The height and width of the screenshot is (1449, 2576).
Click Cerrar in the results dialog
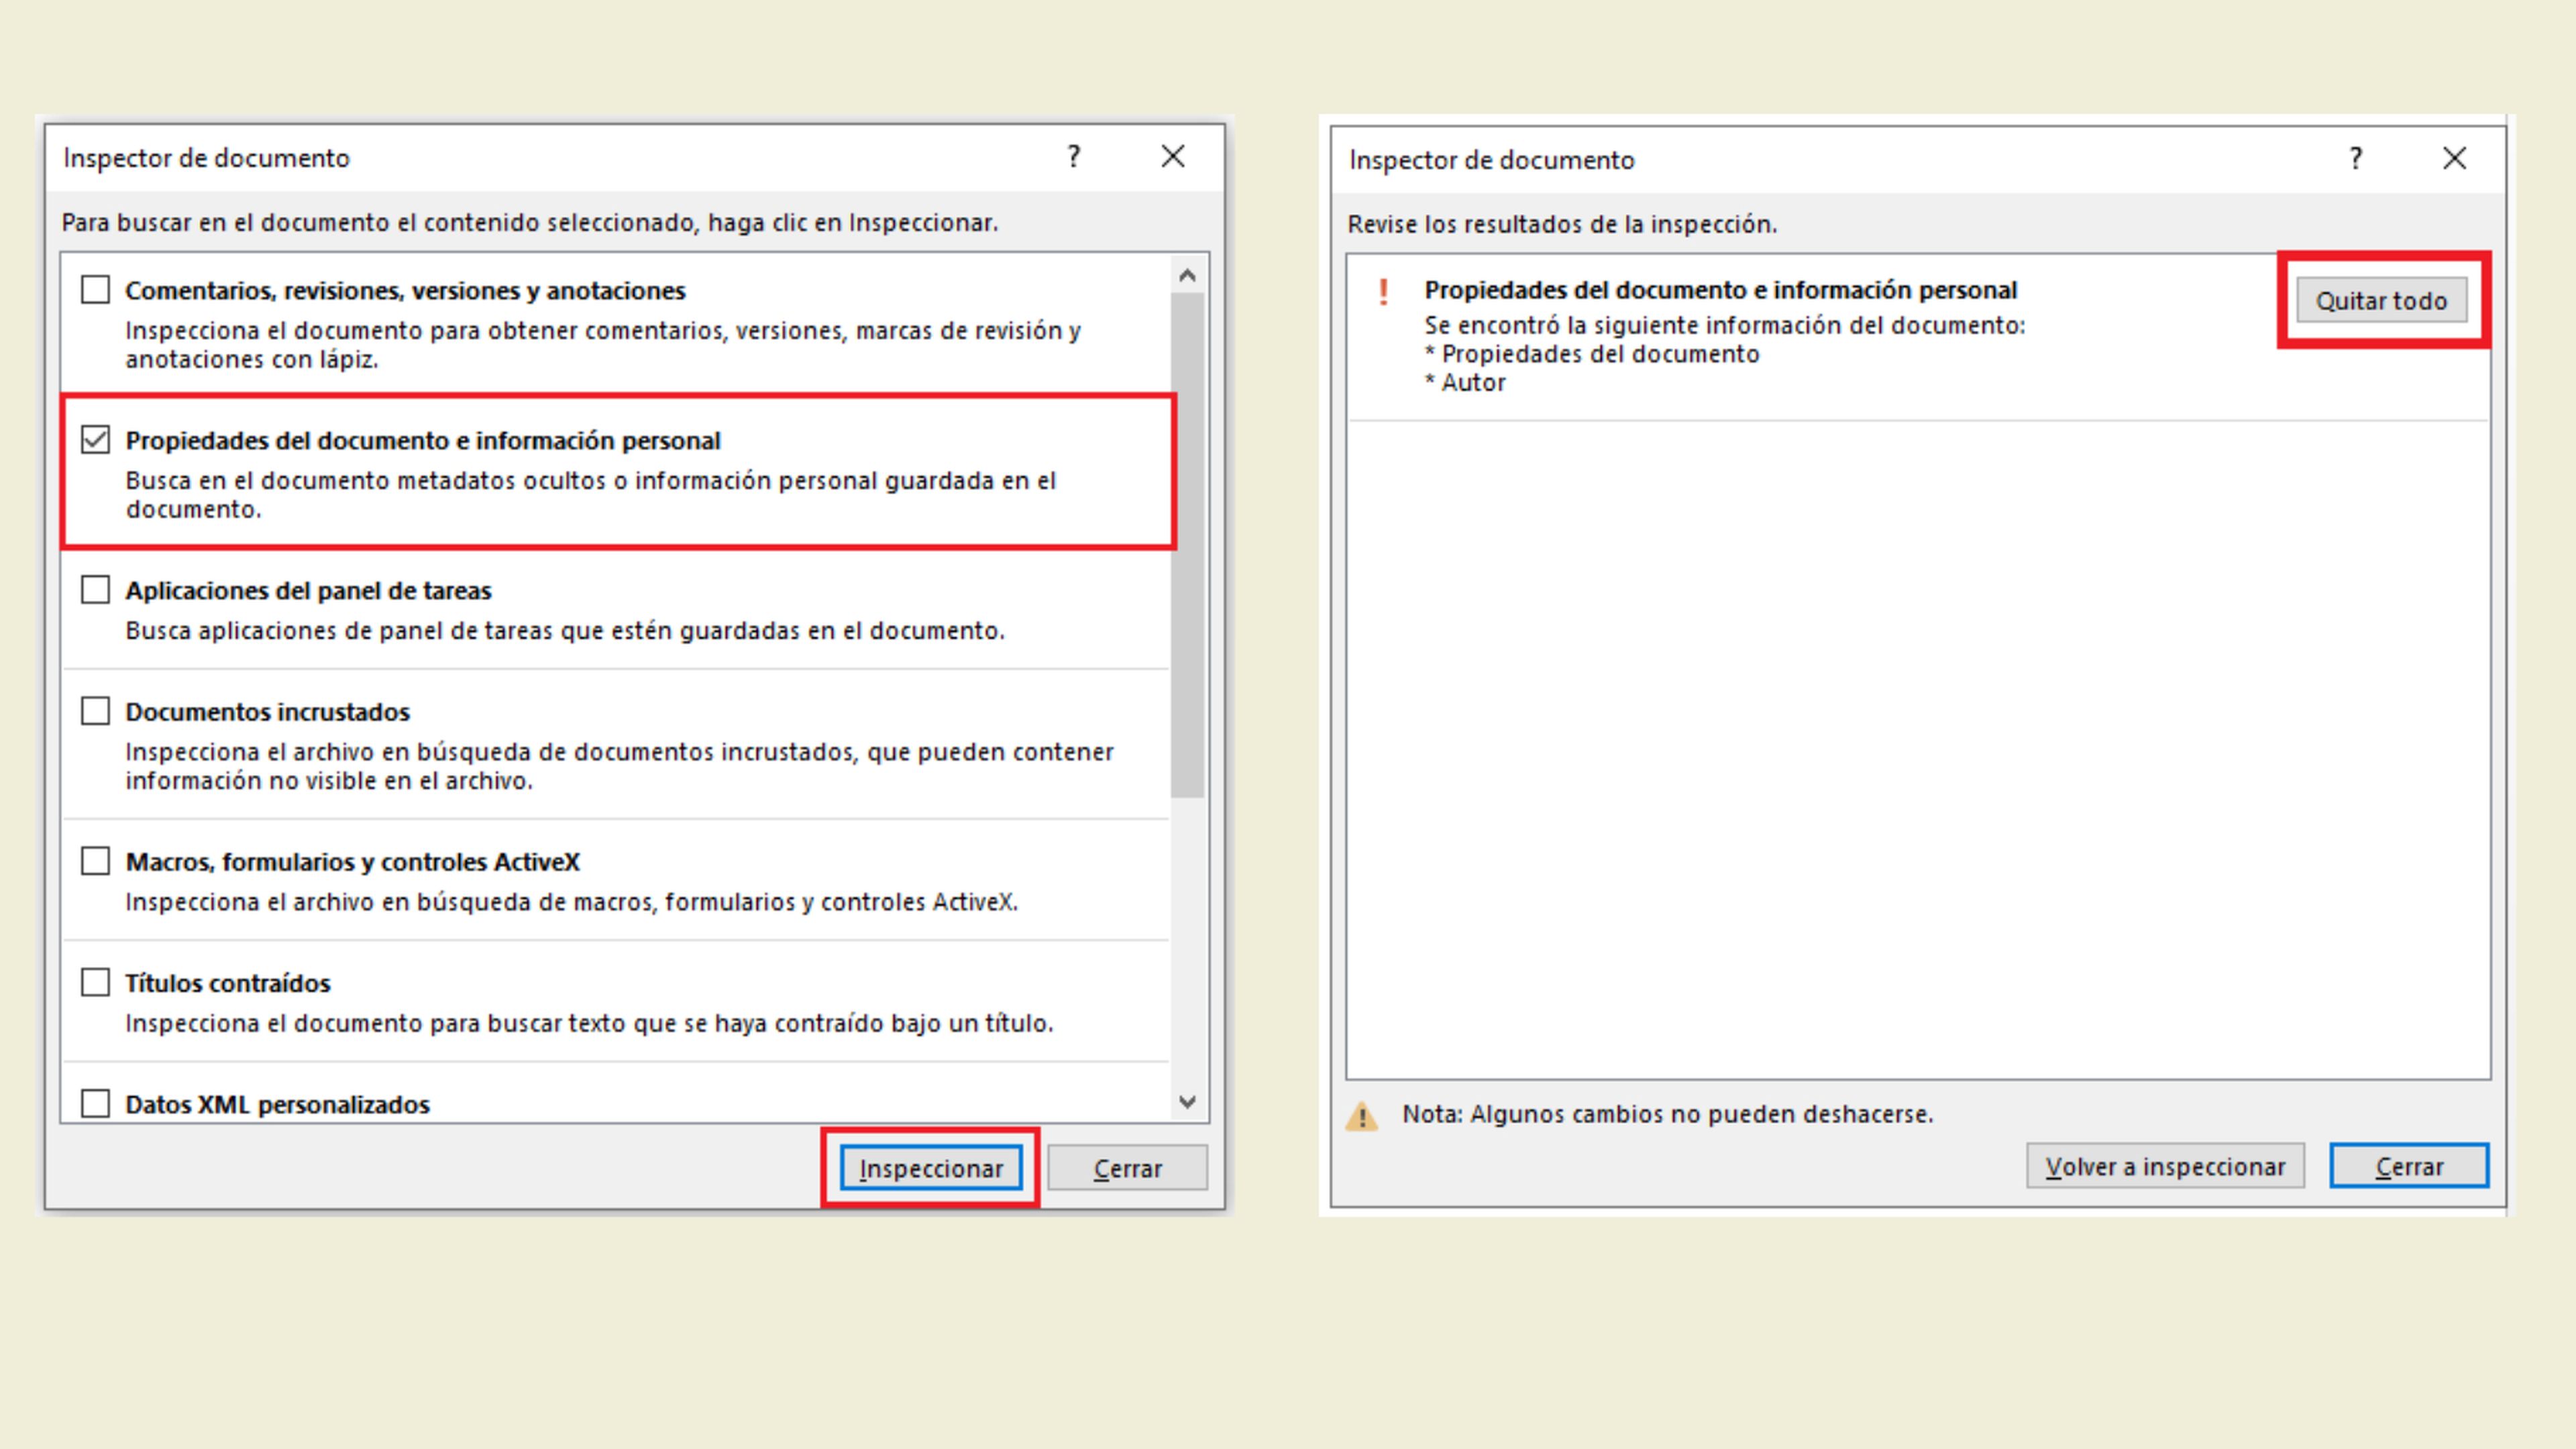point(2409,1166)
